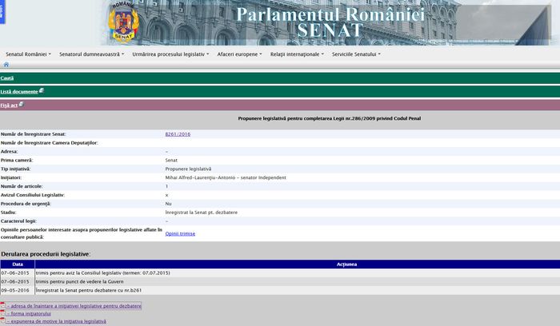Click PDF icon beside expunerea de motive
The height and width of the screenshot is (326, 560).
tap(3, 321)
